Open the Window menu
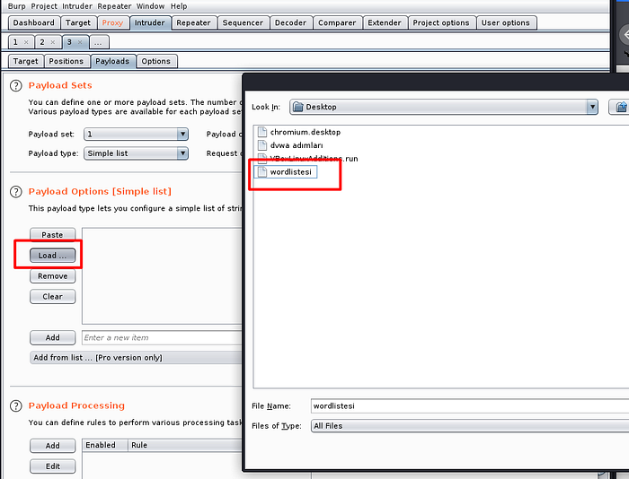This screenshot has height=479, width=629. pyautogui.click(x=150, y=6)
